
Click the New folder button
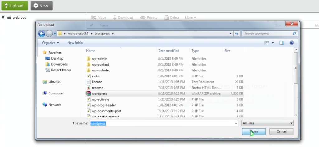pyautogui.click(x=75, y=43)
